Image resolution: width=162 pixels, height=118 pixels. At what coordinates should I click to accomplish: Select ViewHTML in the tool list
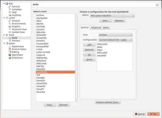click(x=55, y=83)
